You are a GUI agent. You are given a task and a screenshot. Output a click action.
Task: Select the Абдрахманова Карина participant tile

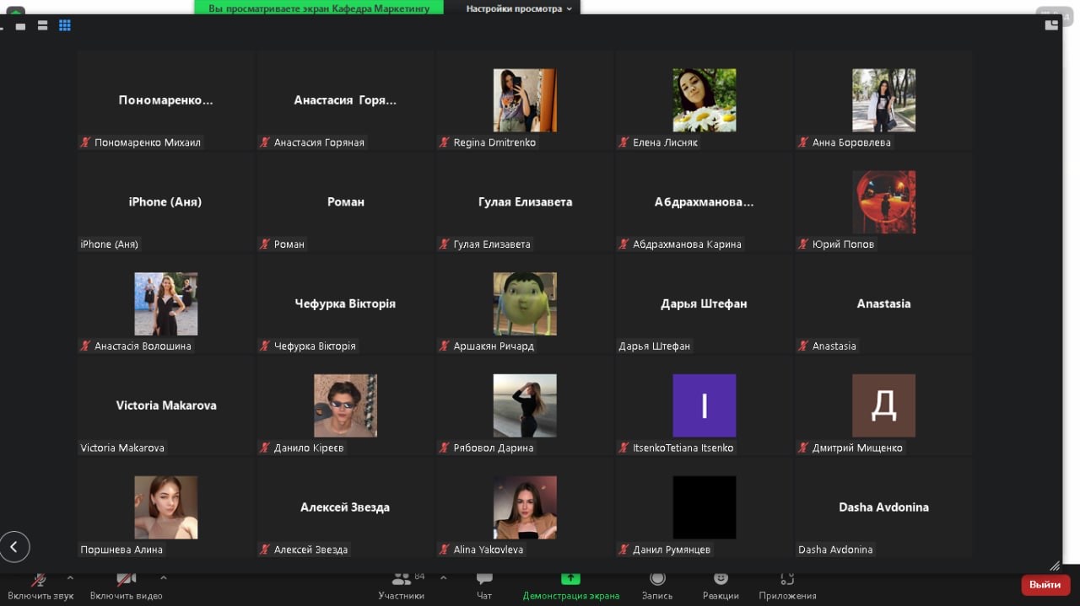[x=705, y=202]
